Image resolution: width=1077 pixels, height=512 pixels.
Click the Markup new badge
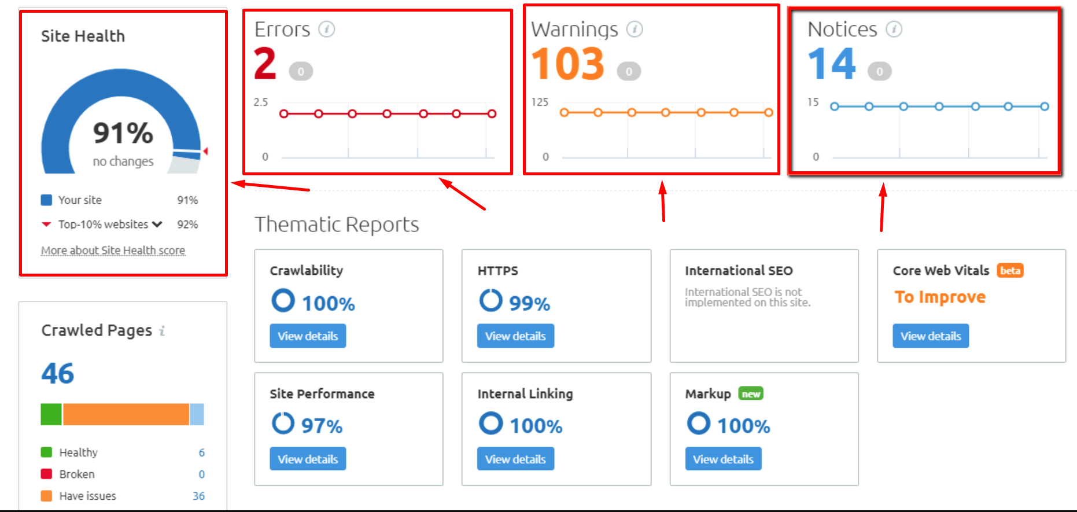(x=751, y=394)
